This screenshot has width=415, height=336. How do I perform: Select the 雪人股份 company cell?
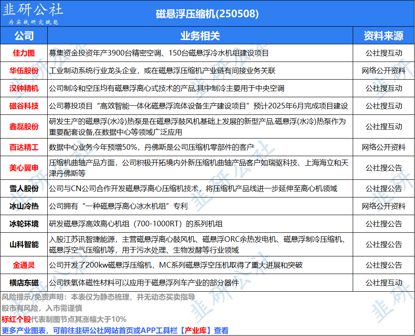click(24, 188)
